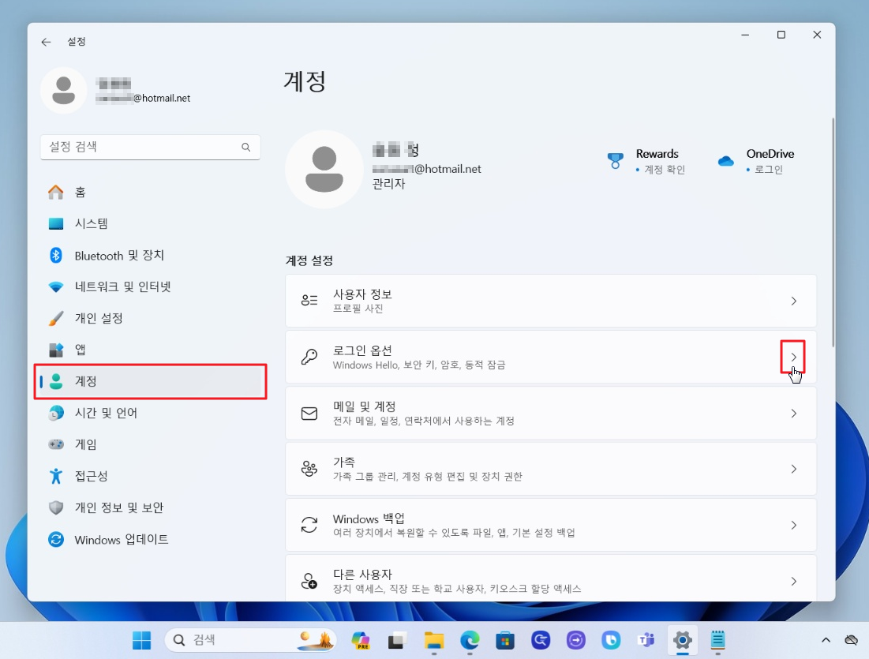Expand the 가족 settings row
The width and height of the screenshot is (869, 659).
coord(794,469)
